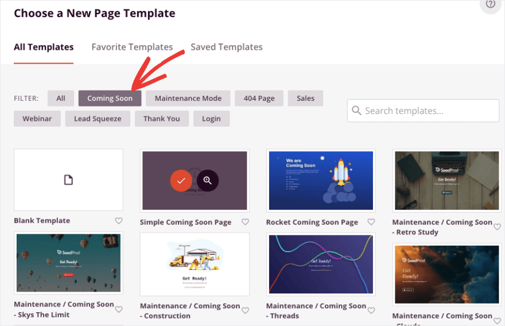Favorite the Construction template heart
The width and height of the screenshot is (505, 326).
pyautogui.click(x=246, y=311)
